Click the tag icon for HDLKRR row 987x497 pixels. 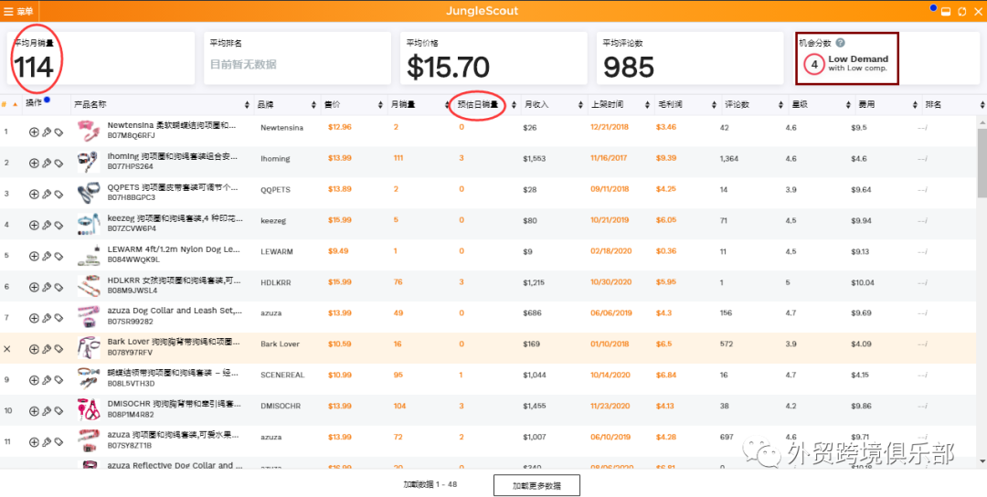[x=58, y=287]
